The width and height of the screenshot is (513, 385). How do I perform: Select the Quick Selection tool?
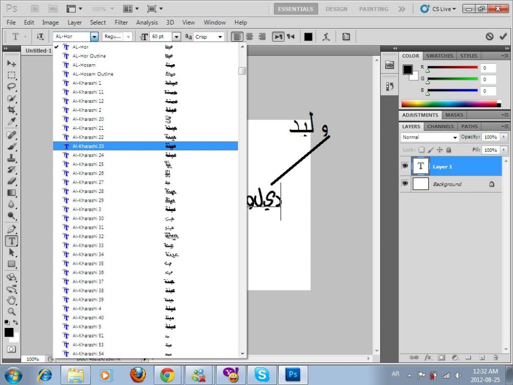pos(11,98)
